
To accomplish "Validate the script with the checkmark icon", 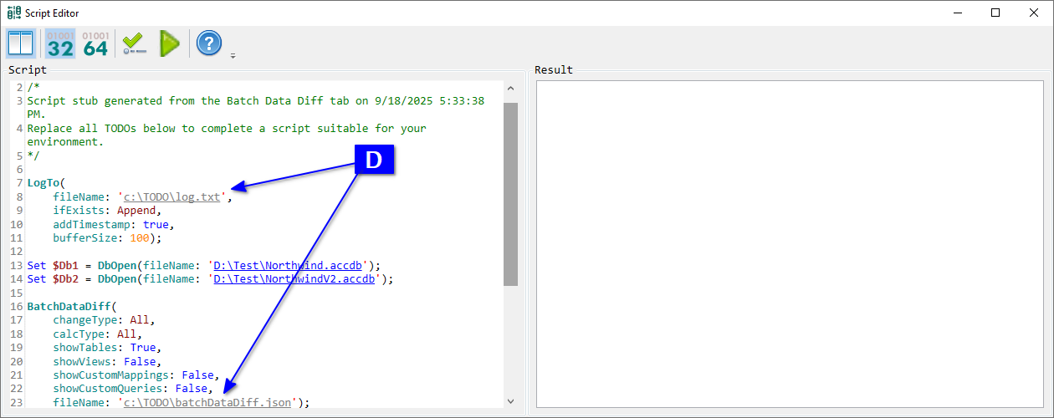I will pyautogui.click(x=133, y=43).
